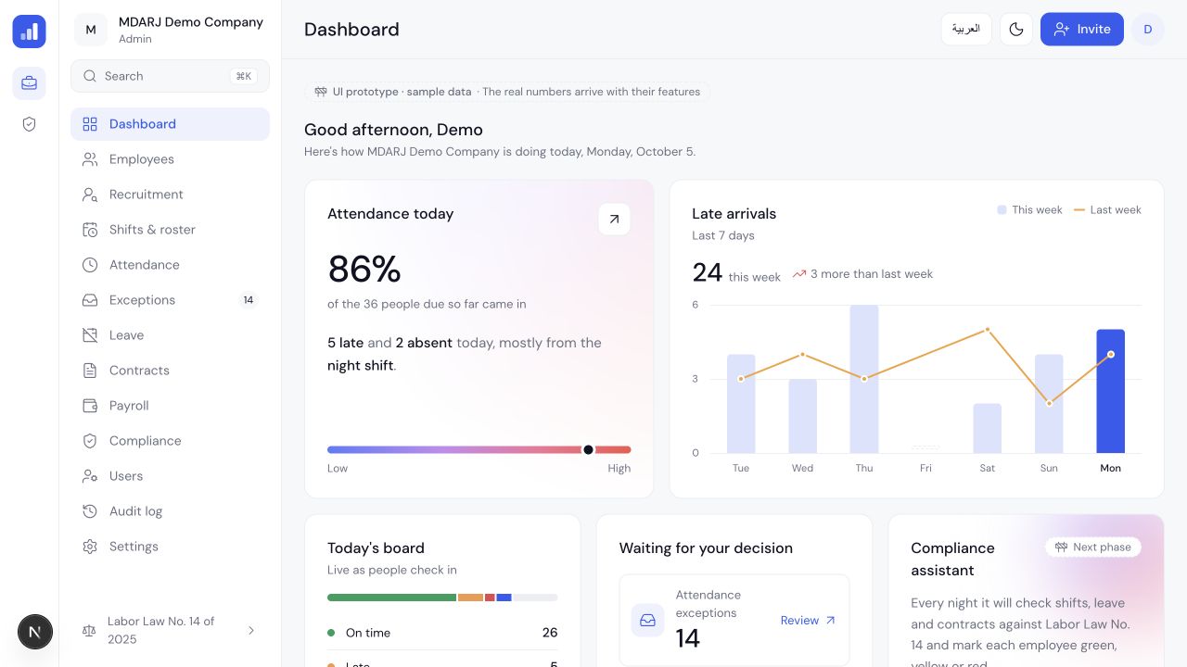
Task: Open the MDARJ Demo Company switcher
Action: 170,30
